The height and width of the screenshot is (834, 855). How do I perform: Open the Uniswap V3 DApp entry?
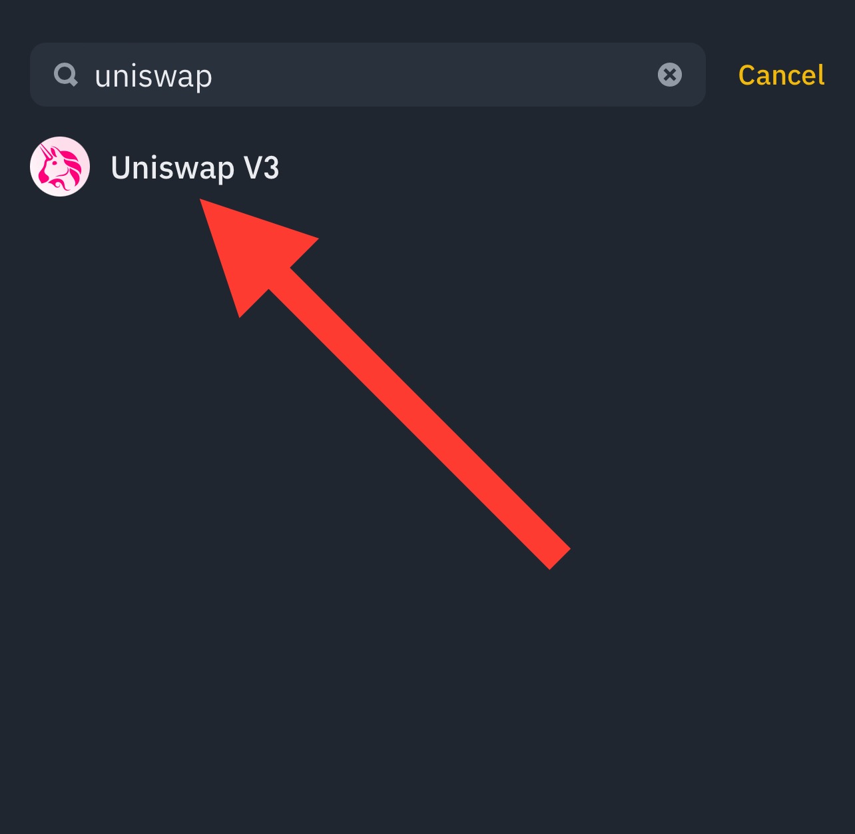click(427, 167)
